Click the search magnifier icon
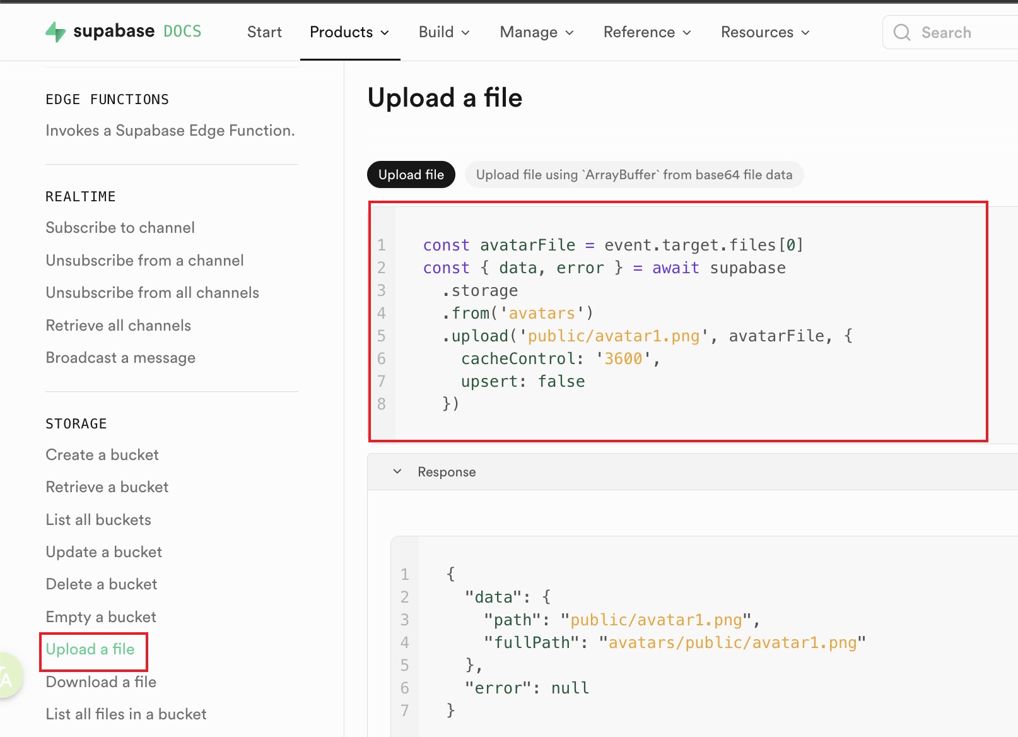 point(902,32)
